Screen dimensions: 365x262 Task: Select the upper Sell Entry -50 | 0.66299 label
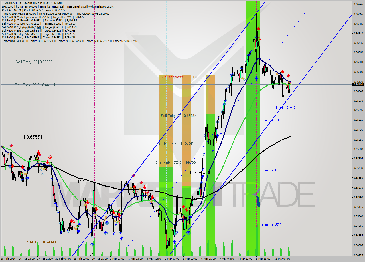pos(34,62)
